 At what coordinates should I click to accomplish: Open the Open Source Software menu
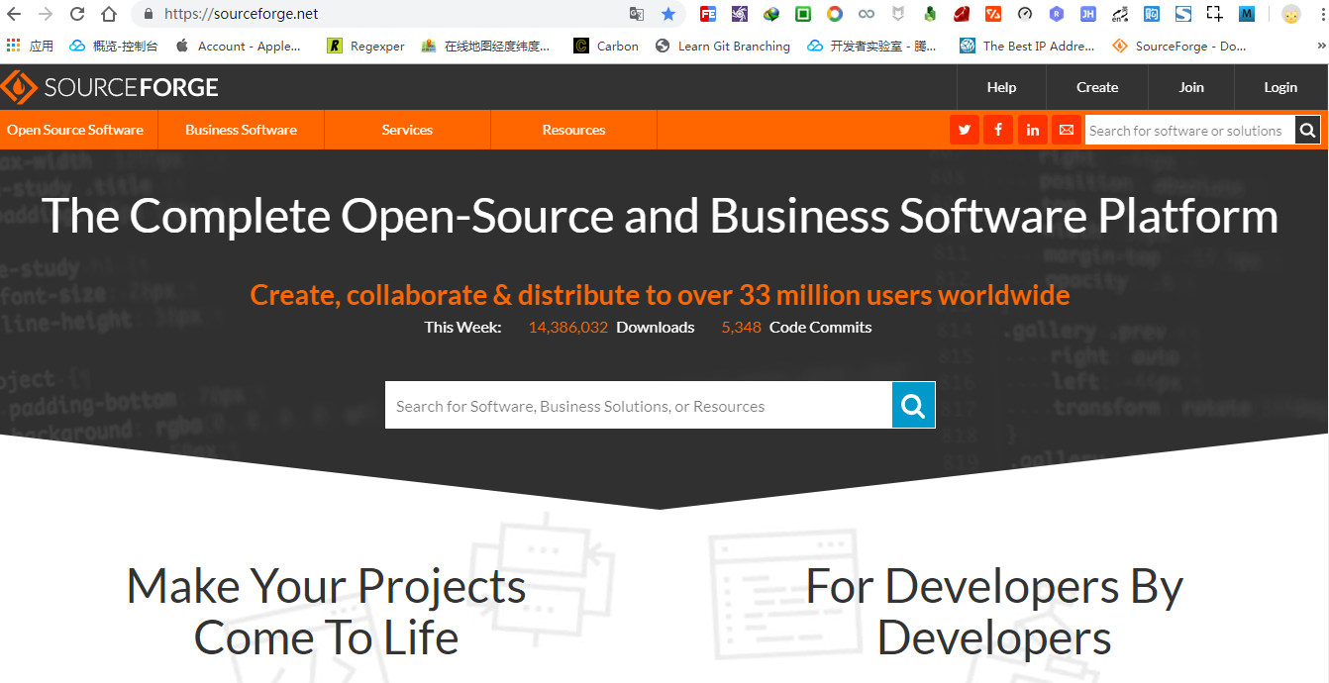[x=75, y=130]
